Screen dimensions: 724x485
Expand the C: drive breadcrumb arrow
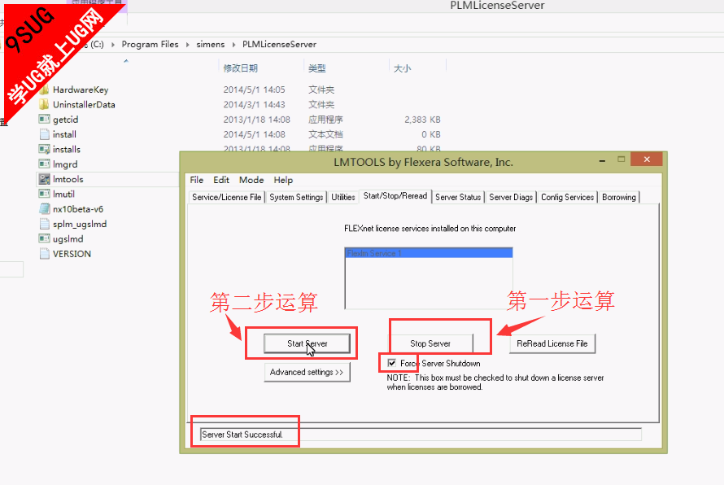[x=112, y=44]
